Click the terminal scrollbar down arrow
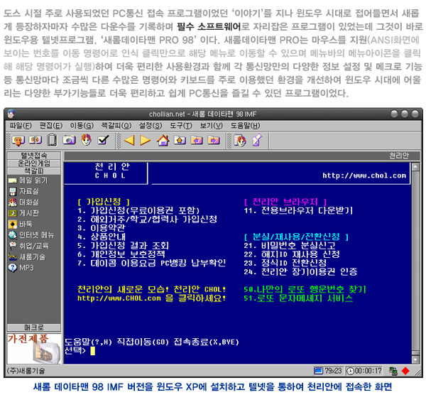Viewport: 426px width, 395px height. (x=415, y=359)
